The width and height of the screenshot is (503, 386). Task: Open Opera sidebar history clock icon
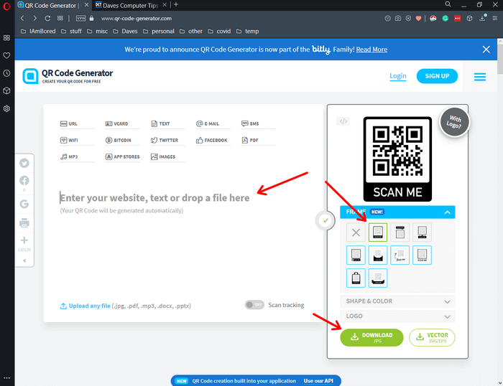click(6, 73)
